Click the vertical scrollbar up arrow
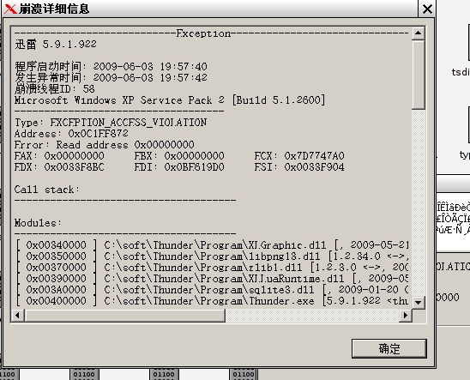Image resolution: width=470 pixels, height=380 pixels. point(419,33)
